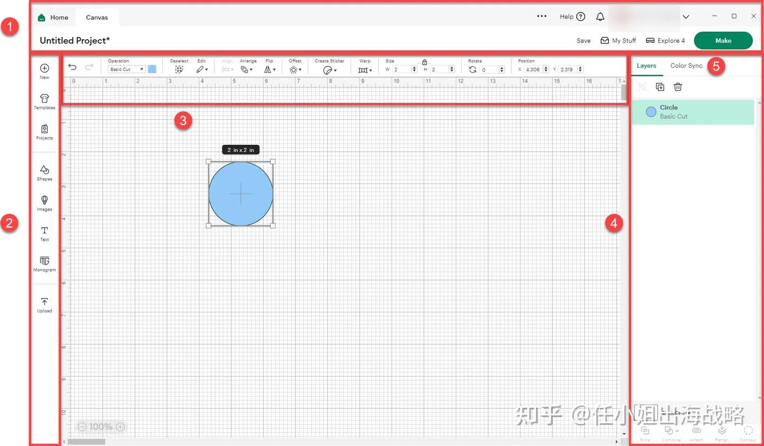Switch to the Canvas tab

pyautogui.click(x=97, y=17)
